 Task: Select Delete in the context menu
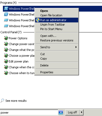(44, 65)
